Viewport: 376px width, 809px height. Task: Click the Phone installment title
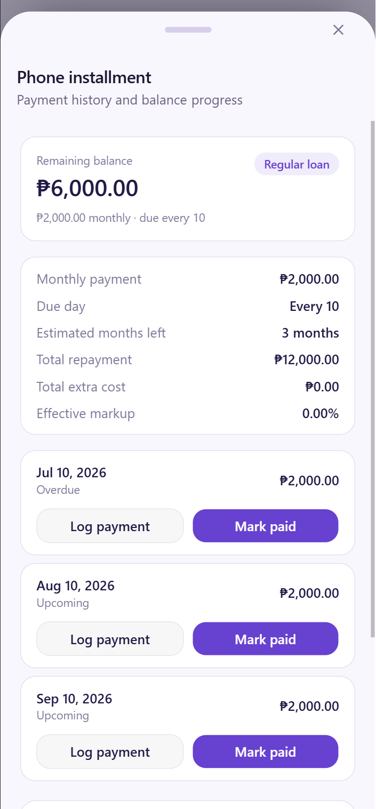[84, 77]
